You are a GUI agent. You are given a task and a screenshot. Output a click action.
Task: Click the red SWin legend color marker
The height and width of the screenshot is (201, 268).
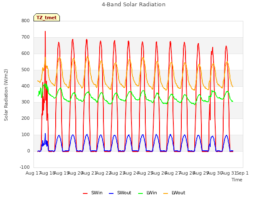85,193
